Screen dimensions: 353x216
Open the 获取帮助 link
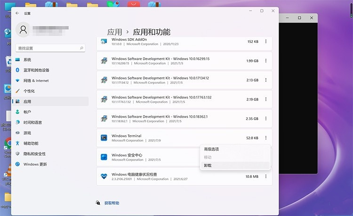click(112, 203)
